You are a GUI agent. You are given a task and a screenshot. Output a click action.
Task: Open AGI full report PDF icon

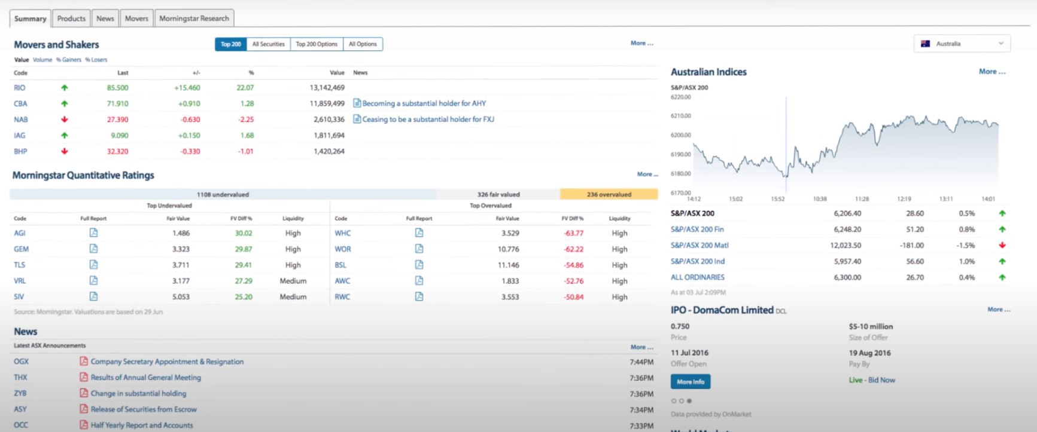coord(93,233)
